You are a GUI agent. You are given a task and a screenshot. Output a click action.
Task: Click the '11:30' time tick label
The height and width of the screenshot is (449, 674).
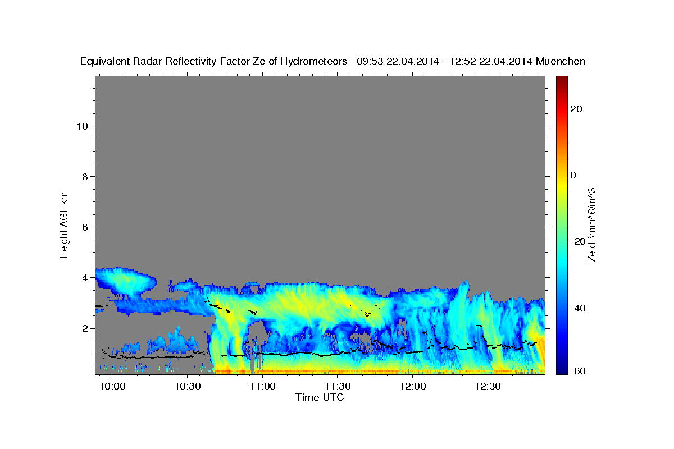point(337,386)
